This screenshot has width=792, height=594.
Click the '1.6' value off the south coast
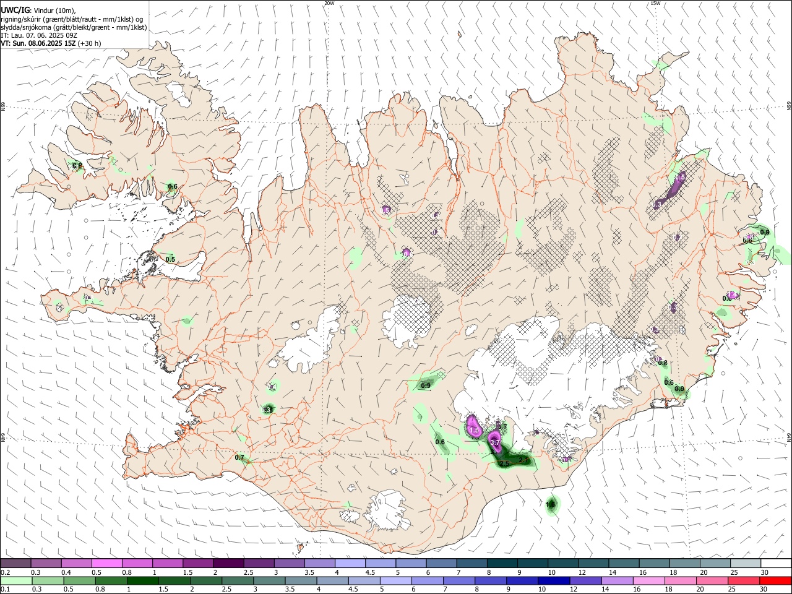click(x=551, y=505)
